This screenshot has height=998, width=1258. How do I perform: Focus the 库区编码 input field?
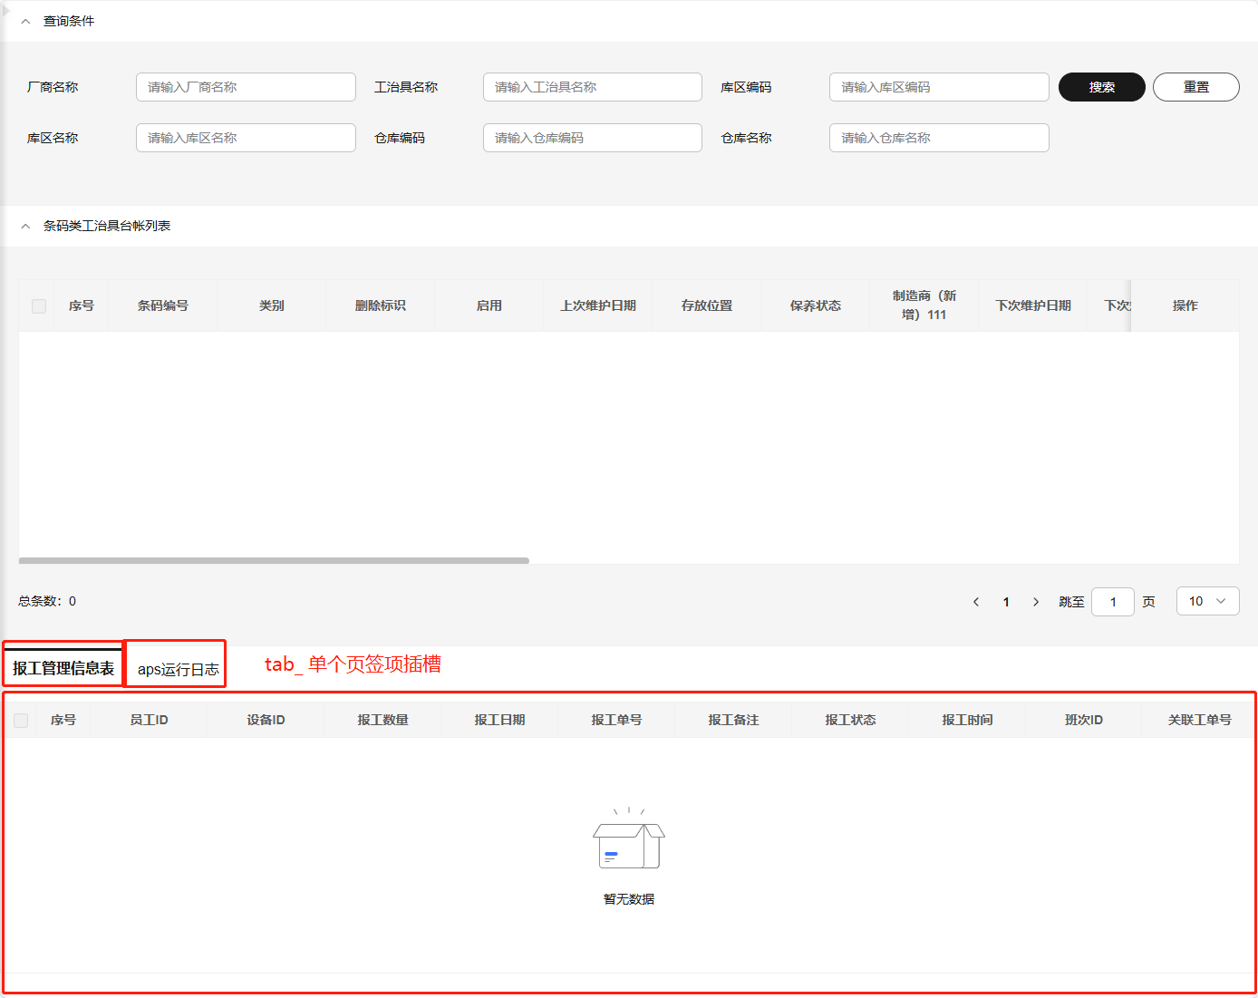938,87
